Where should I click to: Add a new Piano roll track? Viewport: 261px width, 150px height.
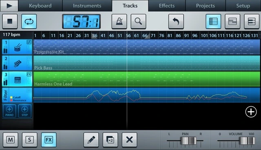coord(9,111)
